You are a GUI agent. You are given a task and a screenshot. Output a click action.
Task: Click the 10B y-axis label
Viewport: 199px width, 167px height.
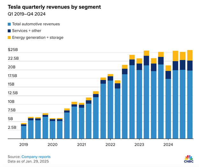click(11, 101)
